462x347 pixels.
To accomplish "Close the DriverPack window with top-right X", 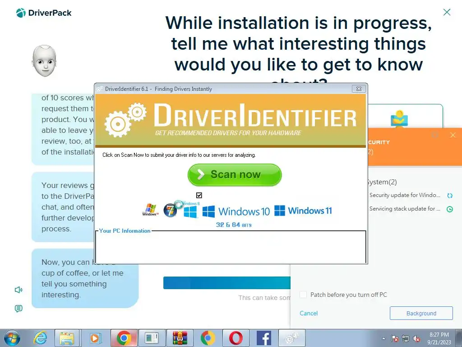I will click(x=447, y=12).
